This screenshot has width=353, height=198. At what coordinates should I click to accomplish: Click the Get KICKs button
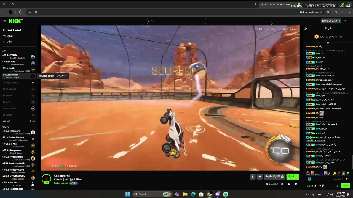331,21
